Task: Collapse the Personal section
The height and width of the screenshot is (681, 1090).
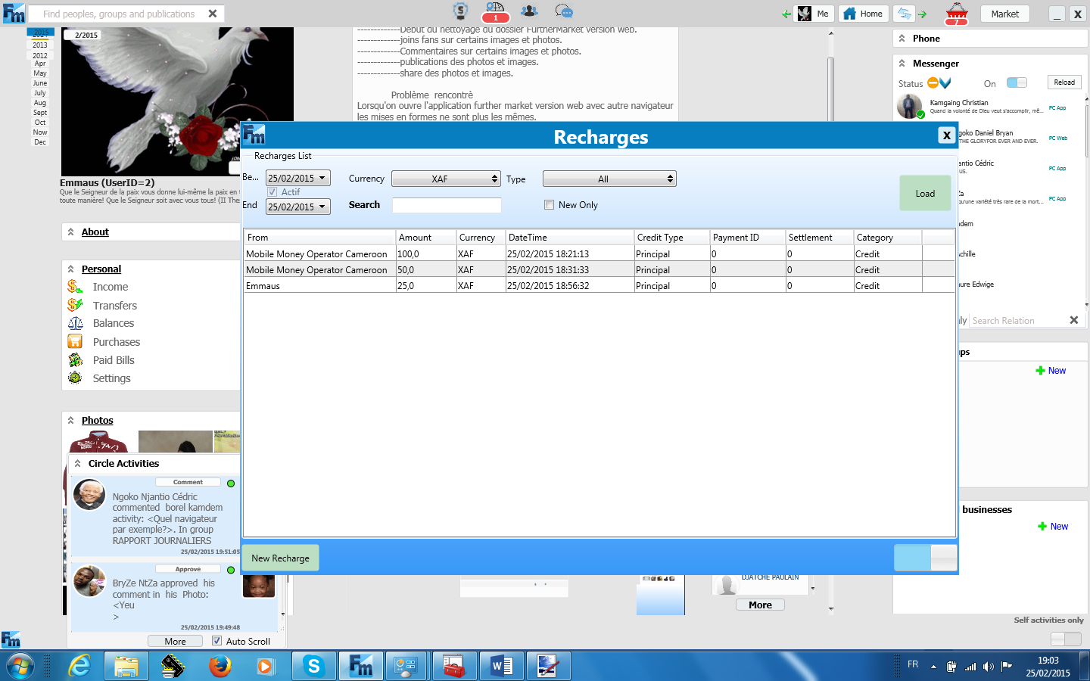Action: pos(70,269)
